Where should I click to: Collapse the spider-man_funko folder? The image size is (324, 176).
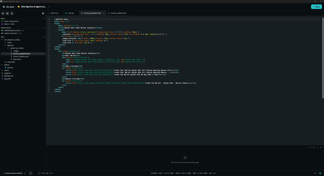[x=8, y=48]
